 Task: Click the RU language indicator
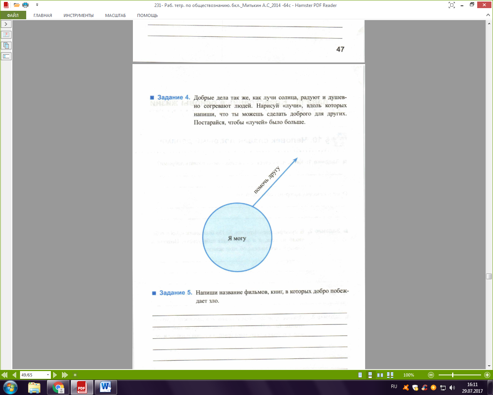394,387
